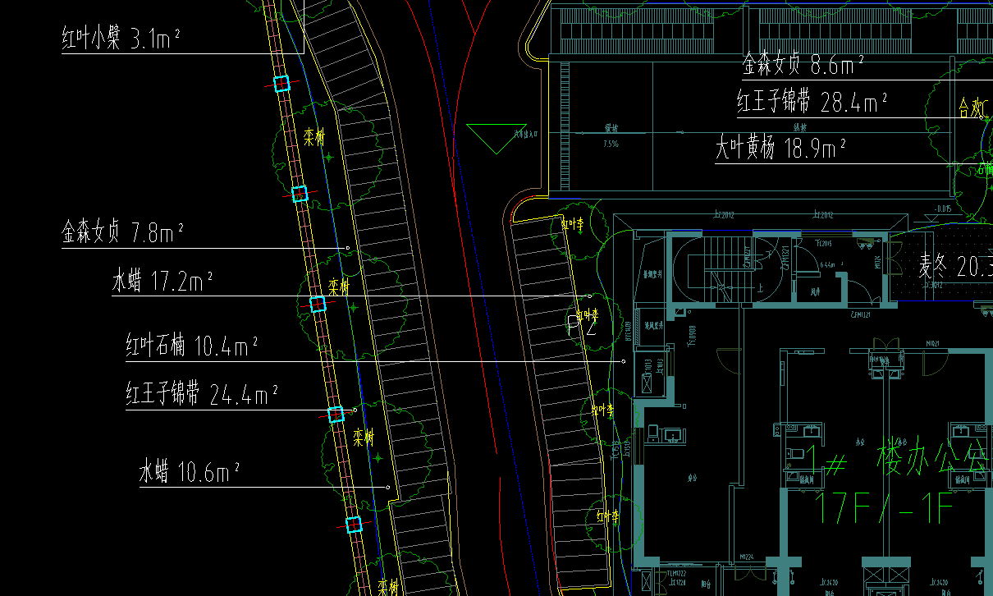Click the -0.015 elevation text

[x=942, y=209]
